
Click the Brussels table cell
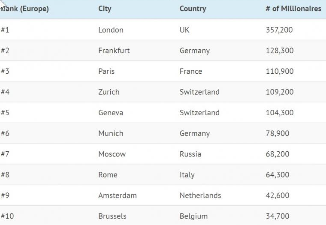112,216
